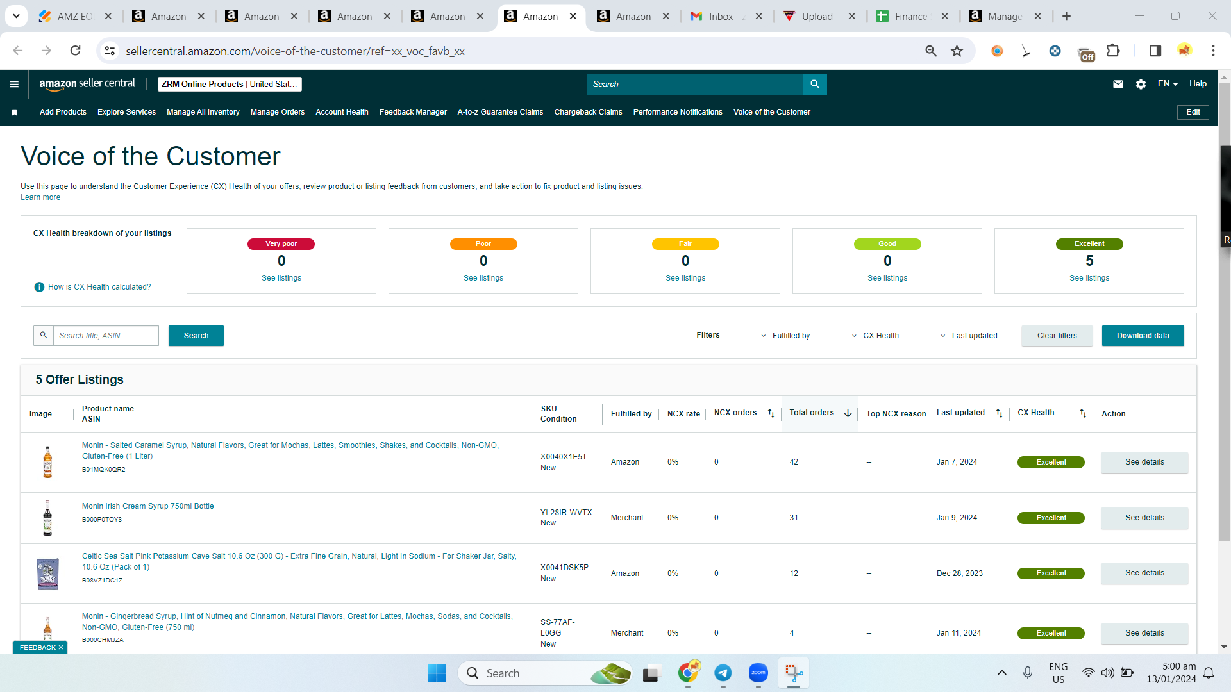This screenshot has height=692, width=1231.
Task: Click the CX Health info icon
Action: tap(39, 287)
